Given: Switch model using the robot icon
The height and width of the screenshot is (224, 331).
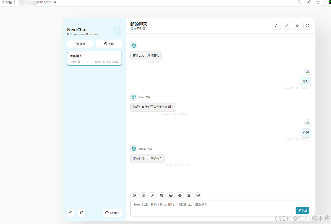Looking at the screenshot, I should pos(180,195).
